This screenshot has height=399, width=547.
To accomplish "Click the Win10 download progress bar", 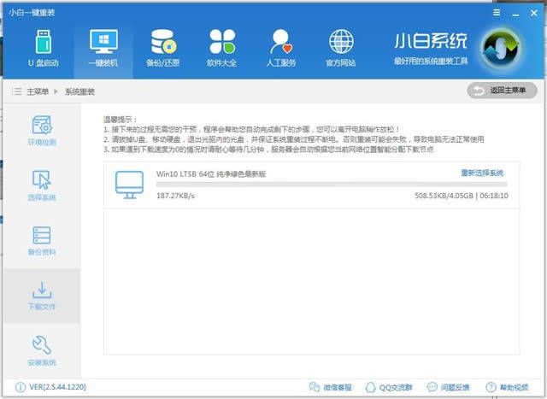I will 331,184.
